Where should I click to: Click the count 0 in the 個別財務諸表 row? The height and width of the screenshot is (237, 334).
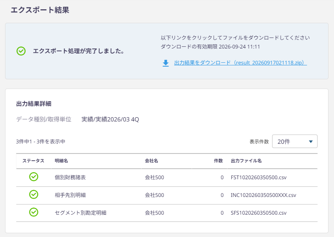[222, 178]
